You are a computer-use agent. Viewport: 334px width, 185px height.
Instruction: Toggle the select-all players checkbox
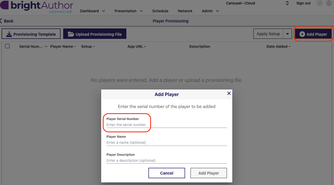pyautogui.click(x=7, y=46)
